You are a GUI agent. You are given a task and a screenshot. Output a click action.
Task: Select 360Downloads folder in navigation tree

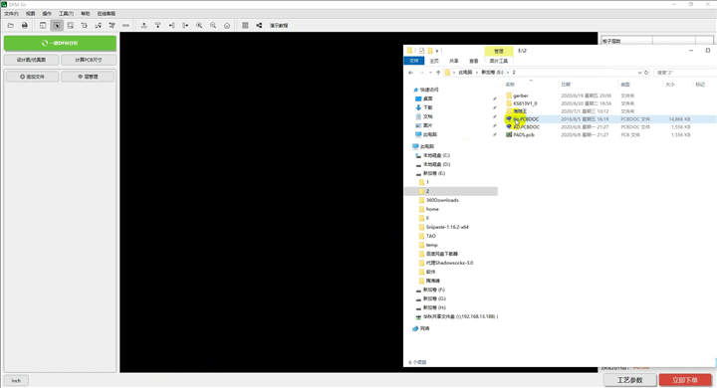pos(442,200)
